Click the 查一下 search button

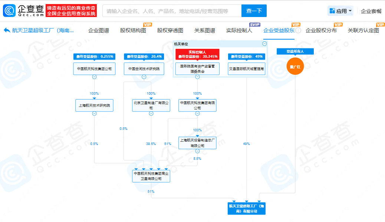[254, 11]
